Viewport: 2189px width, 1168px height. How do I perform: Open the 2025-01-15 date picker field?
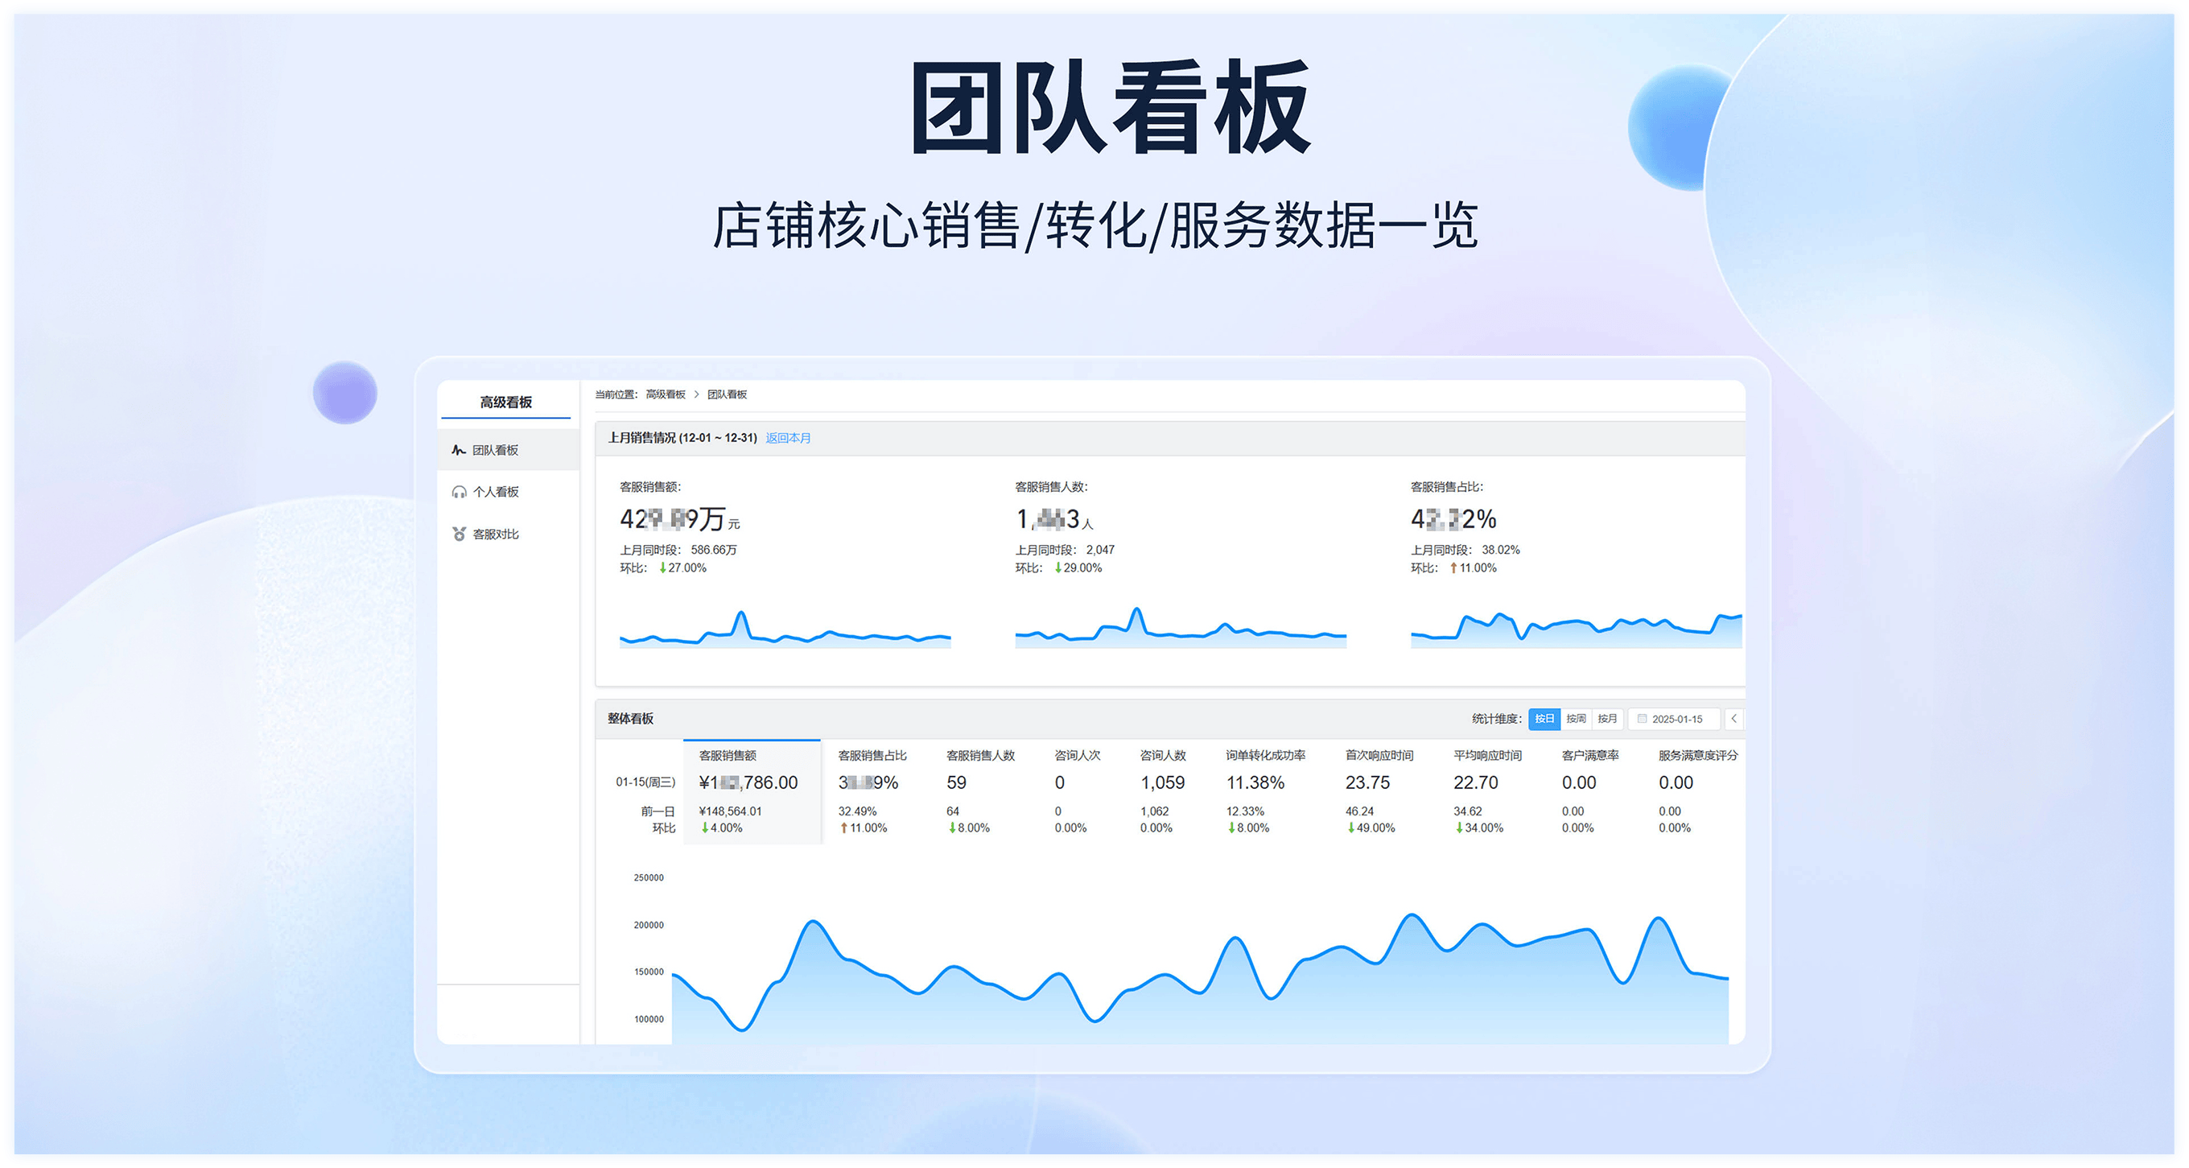coord(1674,718)
